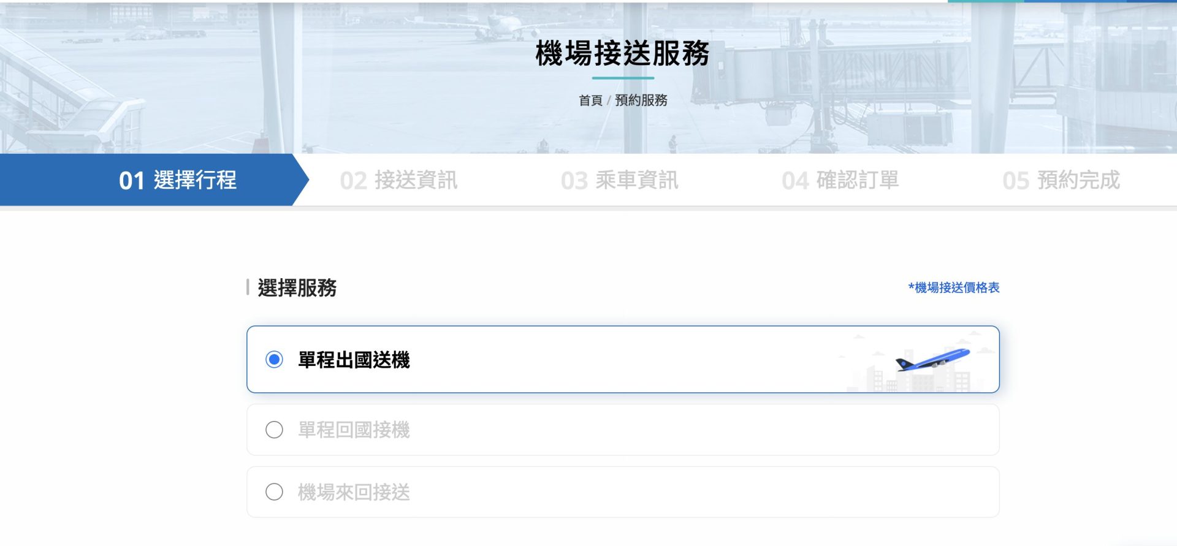Select the 機場來回接送 radio button
Viewport: 1177px width, 546px height.
click(274, 492)
